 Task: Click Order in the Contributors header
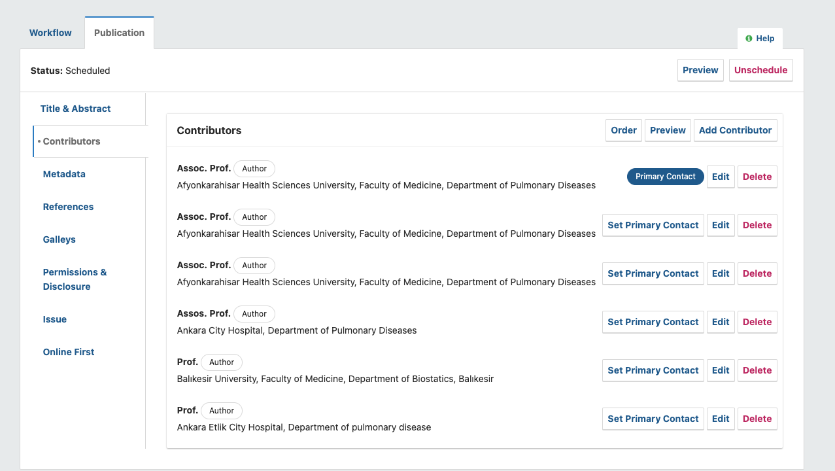click(624, 130)
